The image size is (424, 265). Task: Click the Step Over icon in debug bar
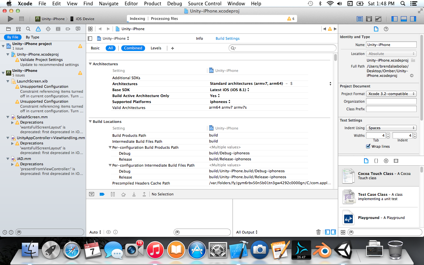(x=123, y=194)
